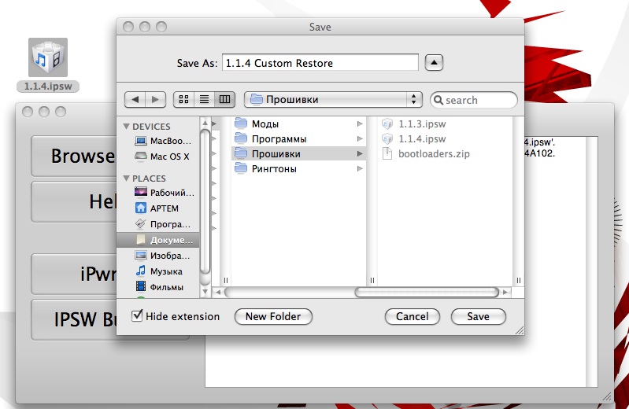Go back with the left arrow button
Viewport: 629px width, 409px height.
135,99
